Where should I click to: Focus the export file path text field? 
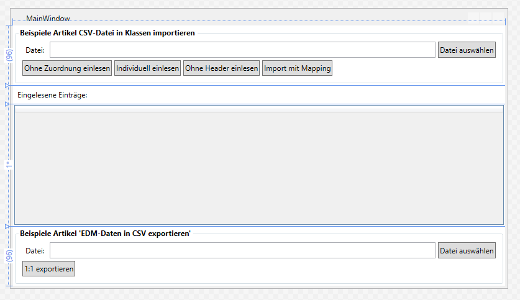242,251
